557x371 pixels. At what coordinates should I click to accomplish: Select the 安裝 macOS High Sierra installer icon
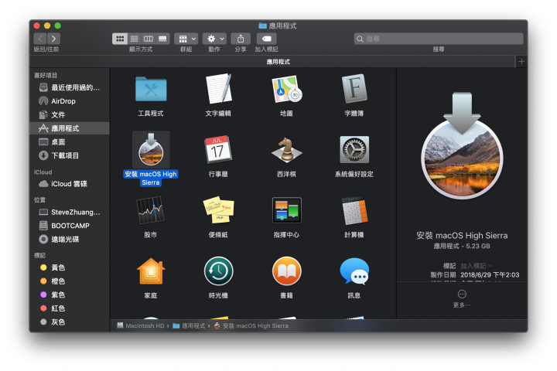click(x=151, y=149)
